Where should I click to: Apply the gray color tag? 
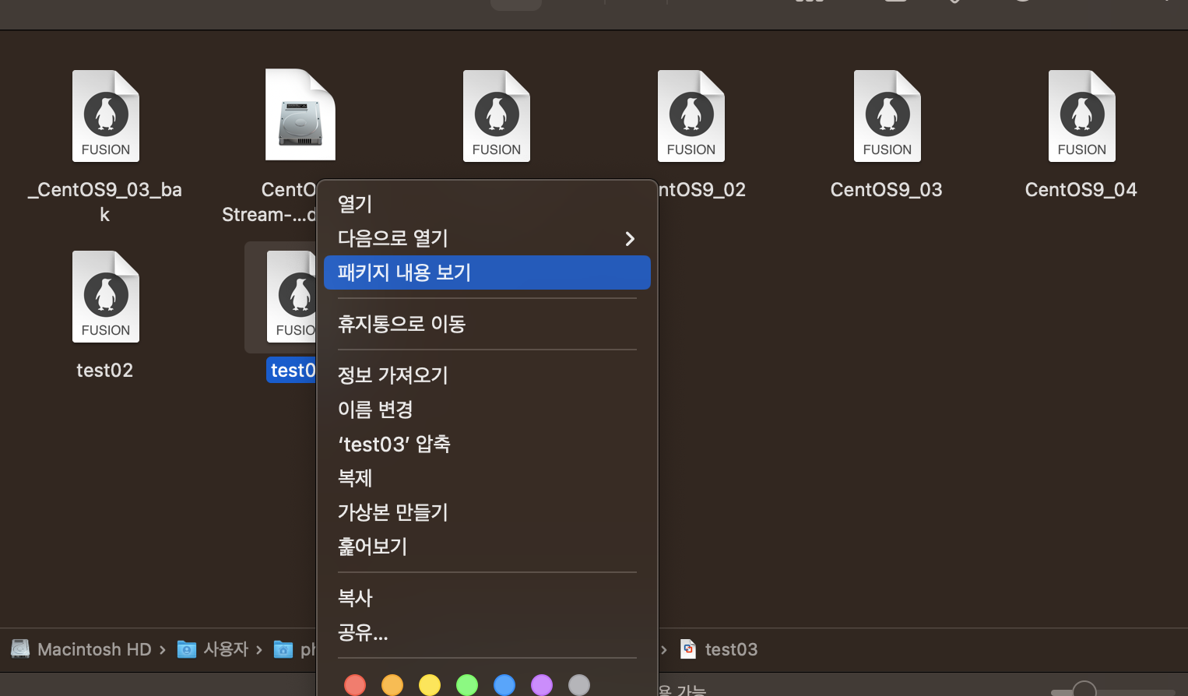coord(579,685)
